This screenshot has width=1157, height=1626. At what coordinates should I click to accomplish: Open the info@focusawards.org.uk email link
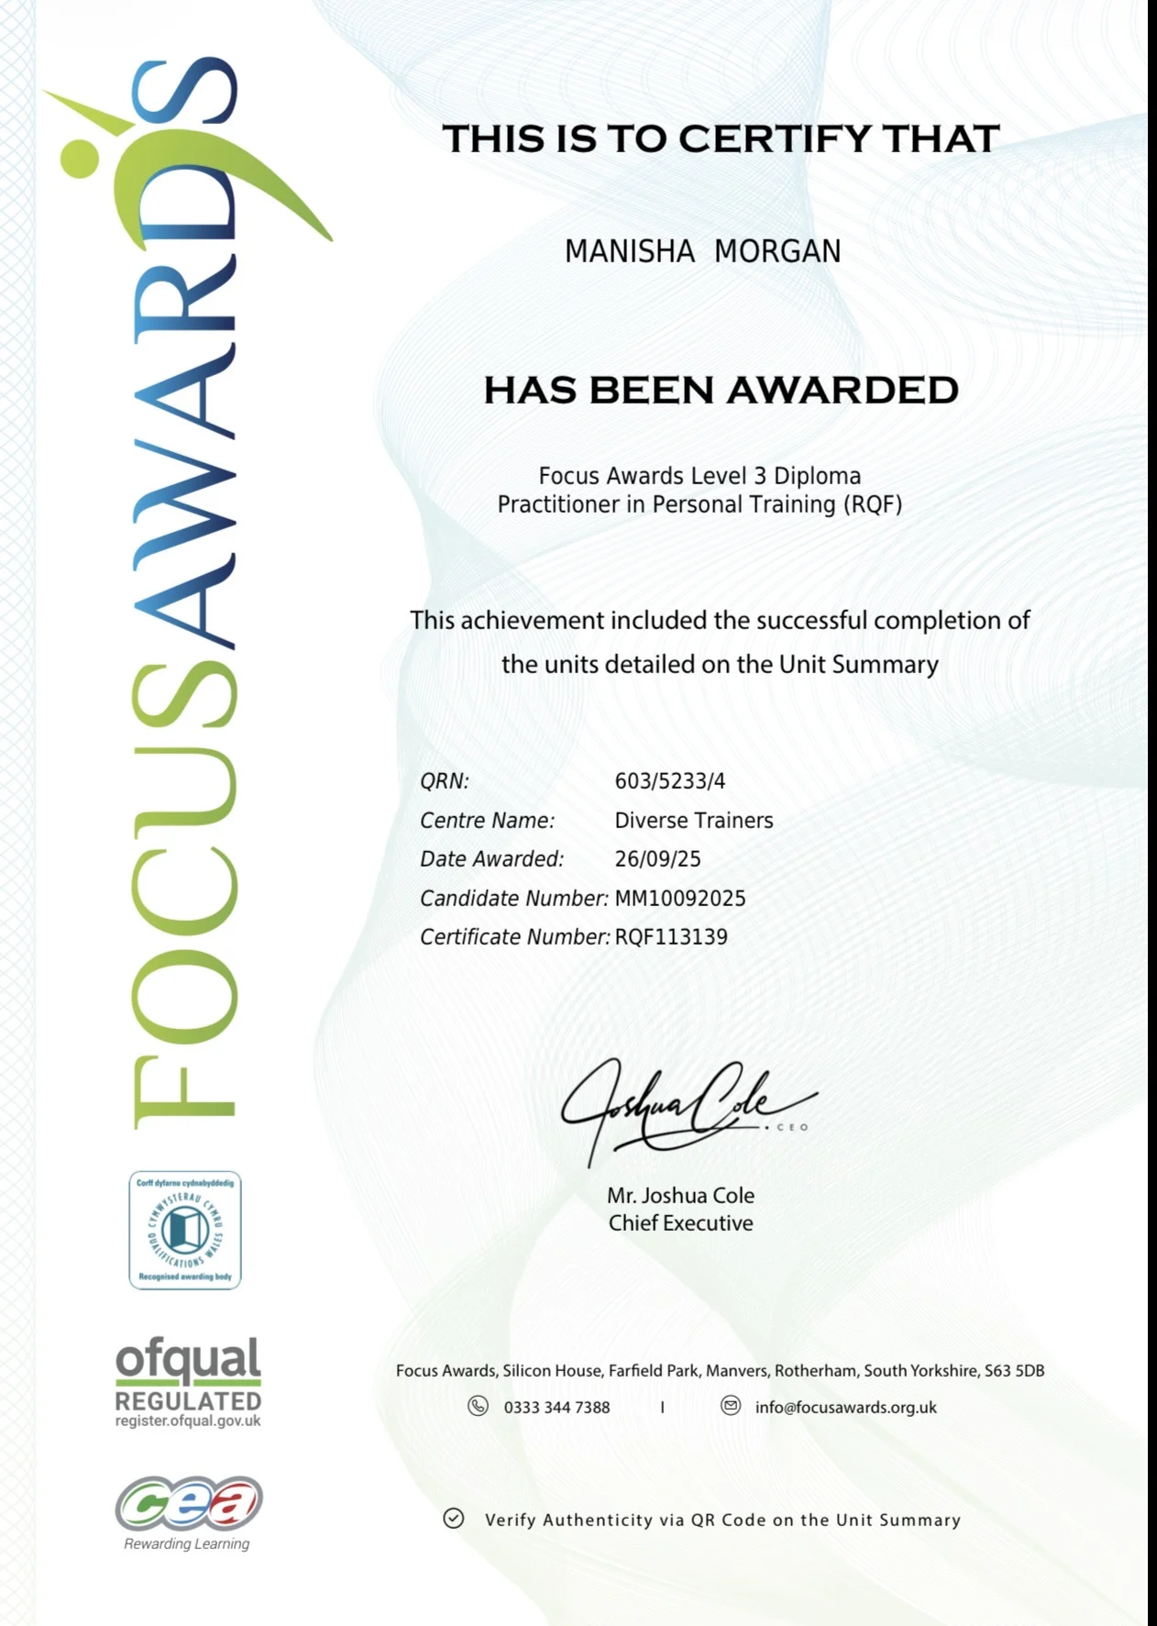(x=845, y=1407)
